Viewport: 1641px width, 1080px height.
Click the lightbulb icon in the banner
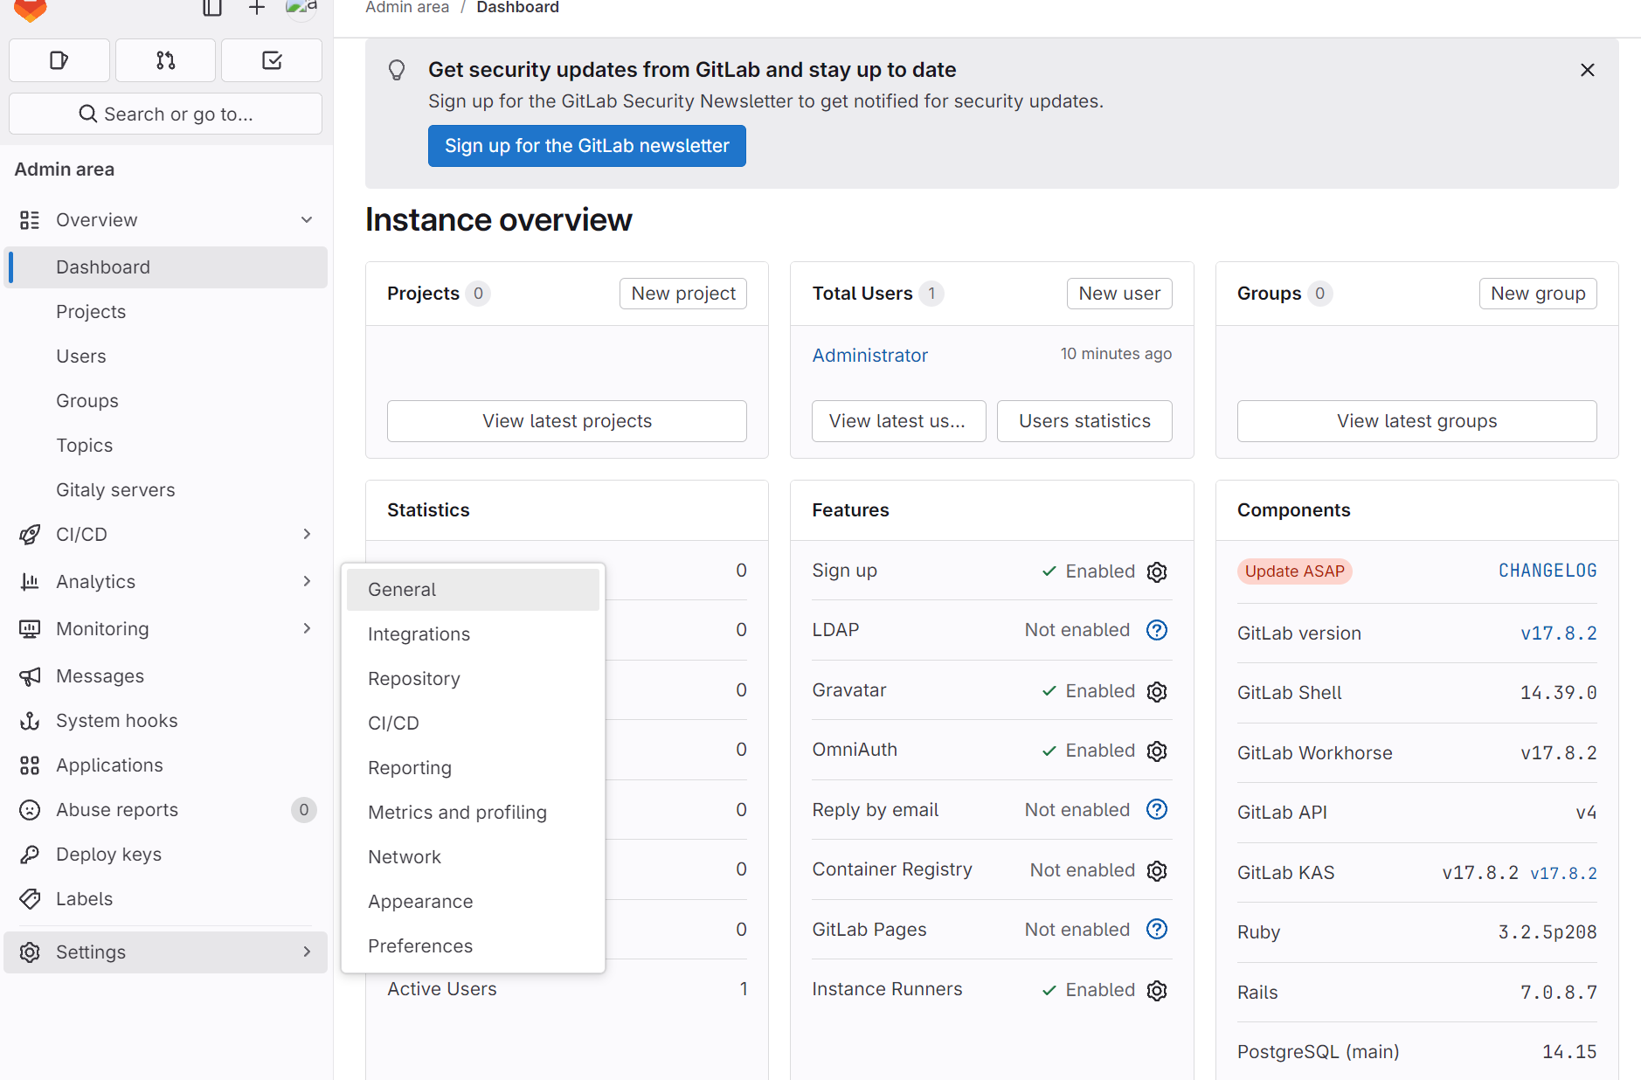click(x=397, y=70)
